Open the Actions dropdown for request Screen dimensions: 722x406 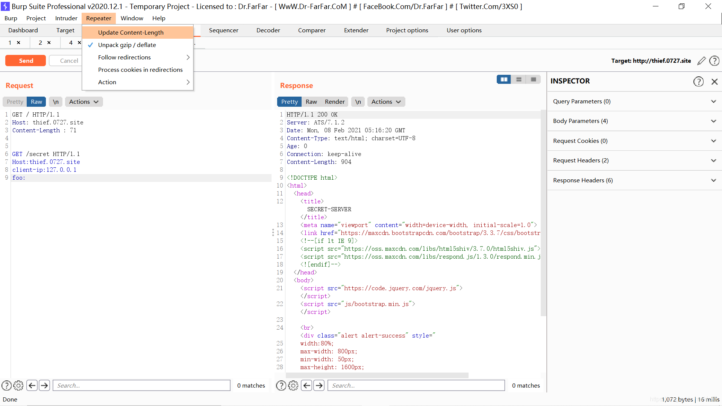pyautogui.click(x=83, y=101)
